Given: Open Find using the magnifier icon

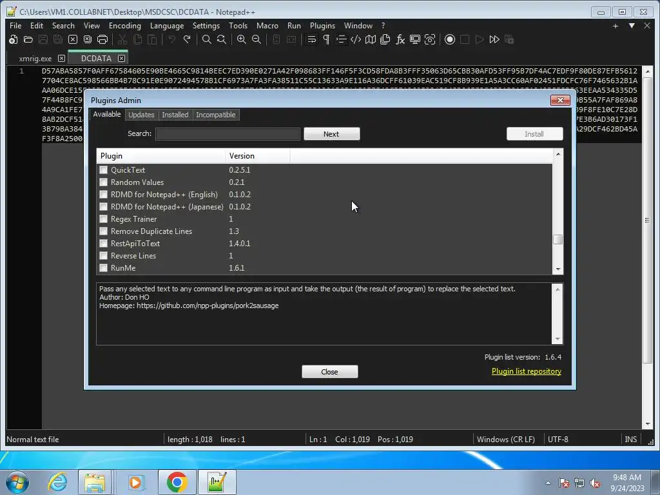Looking at the screenshot, I should tap(207, 39).
